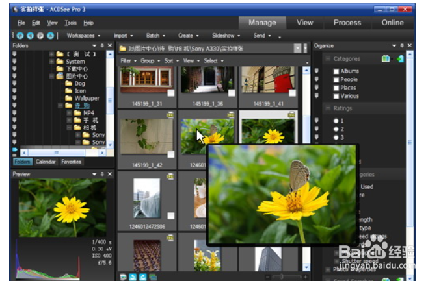The height and width of the screenshot is (281, 441).
Task: Pin the Organize panel
Action: [x=402, y=45]
